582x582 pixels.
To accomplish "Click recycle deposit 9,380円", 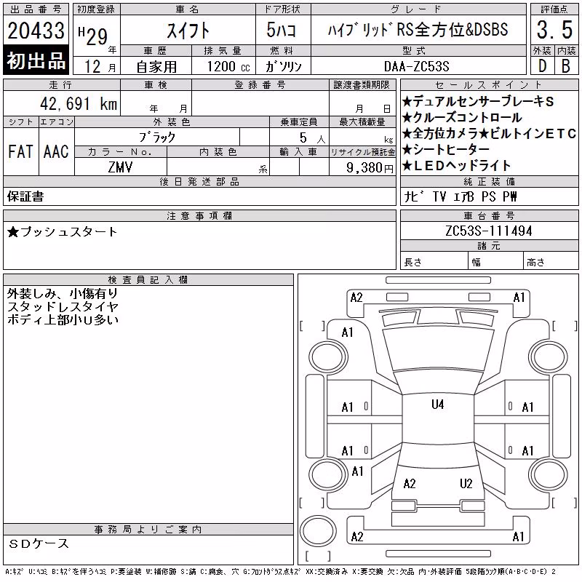I will 370,168.
